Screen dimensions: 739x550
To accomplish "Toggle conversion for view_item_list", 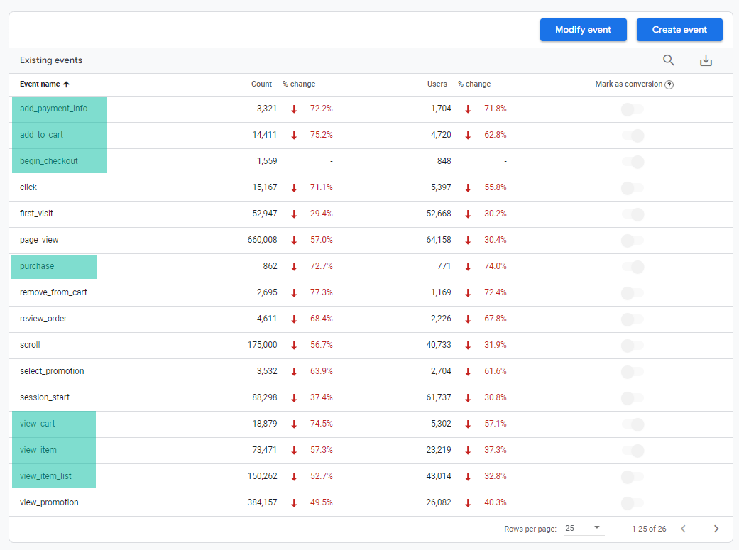I will (x=632, y=477).
